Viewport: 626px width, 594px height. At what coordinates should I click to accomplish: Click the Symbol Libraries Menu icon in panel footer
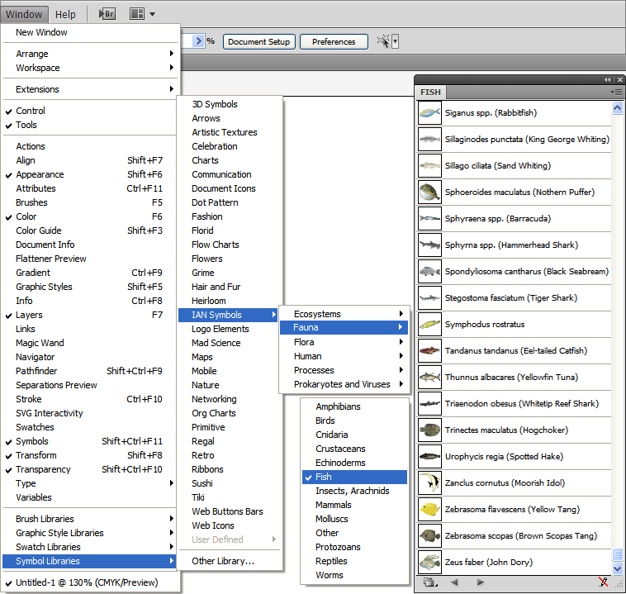[429, 582]
